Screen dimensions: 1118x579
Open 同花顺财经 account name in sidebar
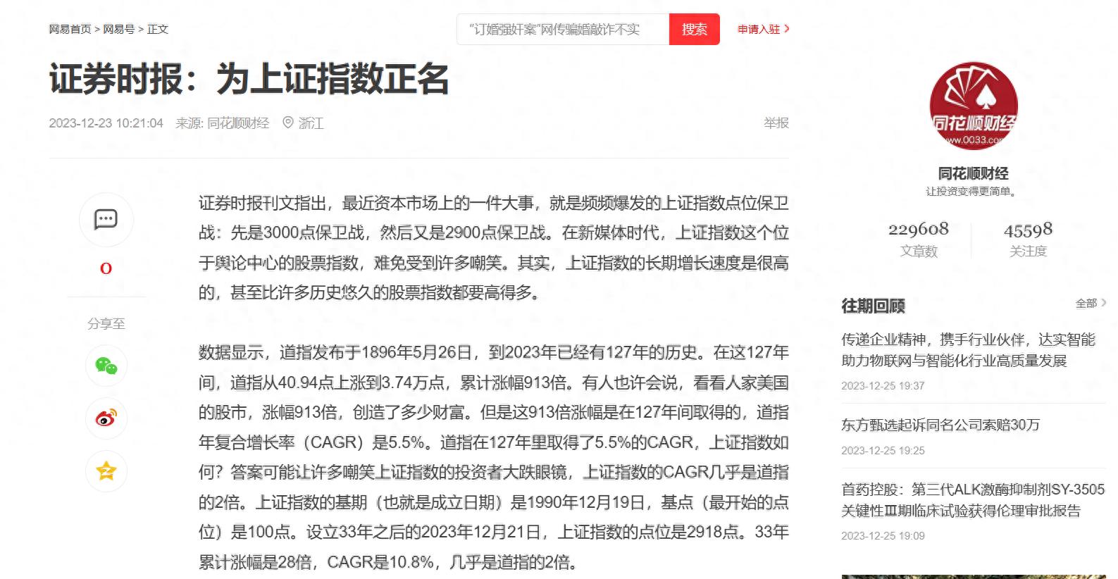[x=973, y=173]
